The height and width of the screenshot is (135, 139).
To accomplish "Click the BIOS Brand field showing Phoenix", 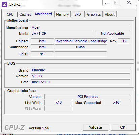I will pos(80,70).
